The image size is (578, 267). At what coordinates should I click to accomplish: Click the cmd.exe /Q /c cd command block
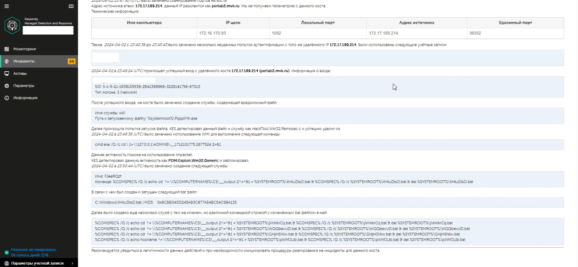point(327,145)
